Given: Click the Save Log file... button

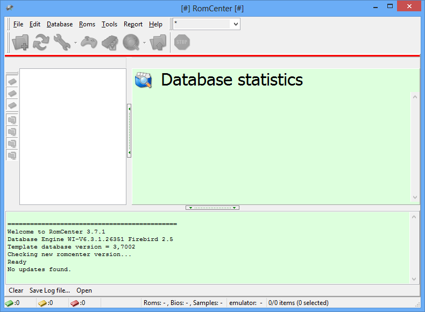Looking at the screenshot, I should point(49,290).
